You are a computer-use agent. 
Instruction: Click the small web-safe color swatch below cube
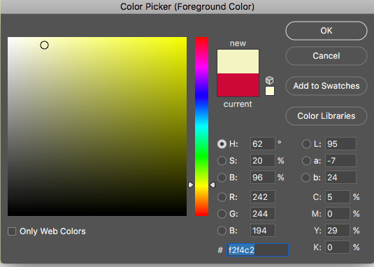tap(270, 91)
